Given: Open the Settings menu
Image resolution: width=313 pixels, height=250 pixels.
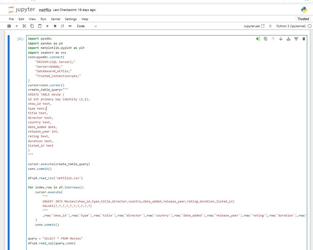Looking at the screenshot, I should point(71,19).
